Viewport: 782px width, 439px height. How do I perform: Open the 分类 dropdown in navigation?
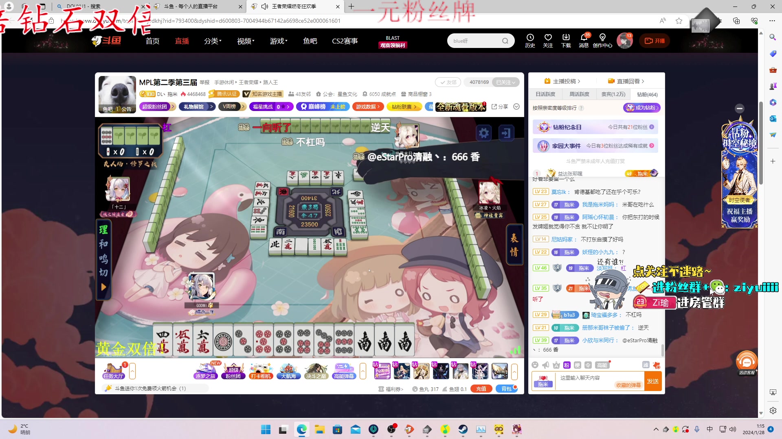(213, 41)
